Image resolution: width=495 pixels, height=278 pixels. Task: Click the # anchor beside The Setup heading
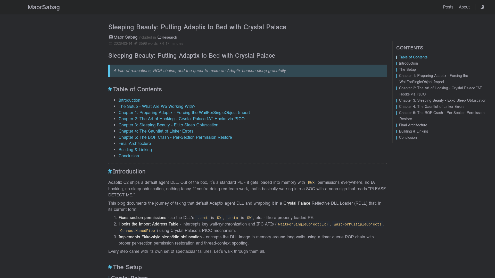click(x=110, y=267)
